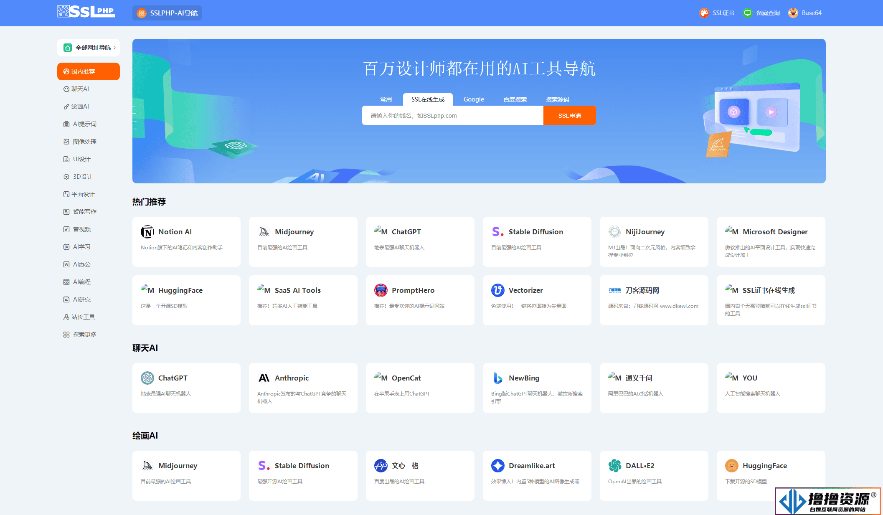Click the DALL•E2 icon

615,466
